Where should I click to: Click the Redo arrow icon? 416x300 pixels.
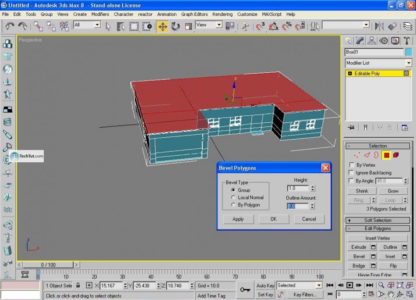coord(22,26)
